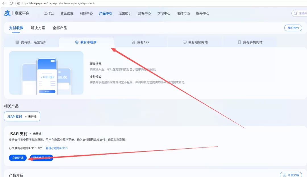This screenshot has height=177, width=307.
Task: Select 产品中心 in navigation bar
Action: (105, 14)
